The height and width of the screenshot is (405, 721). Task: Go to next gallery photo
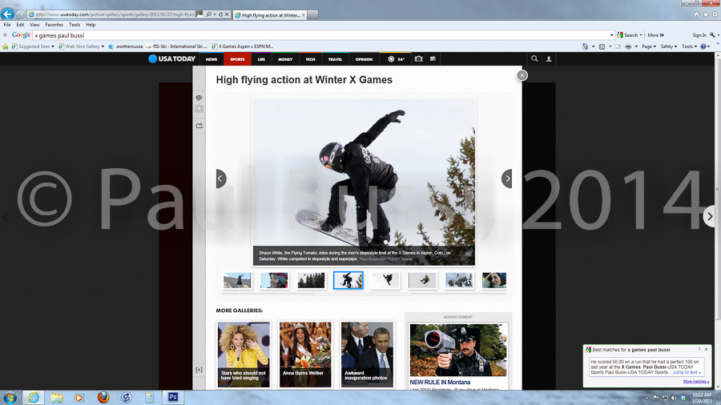pos(507,178)
